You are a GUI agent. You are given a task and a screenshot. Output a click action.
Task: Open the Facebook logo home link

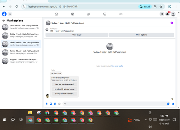coord(4,14)
